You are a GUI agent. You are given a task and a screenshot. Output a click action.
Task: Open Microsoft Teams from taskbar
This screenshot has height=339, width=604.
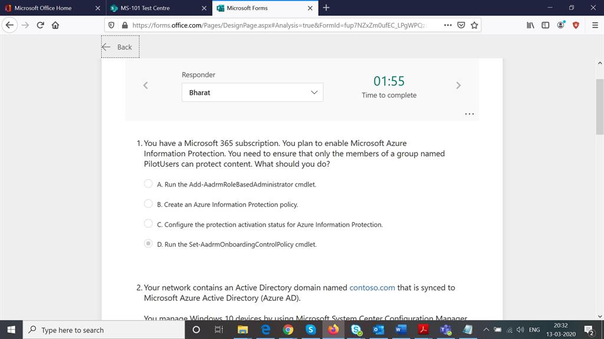coord(446,330)
